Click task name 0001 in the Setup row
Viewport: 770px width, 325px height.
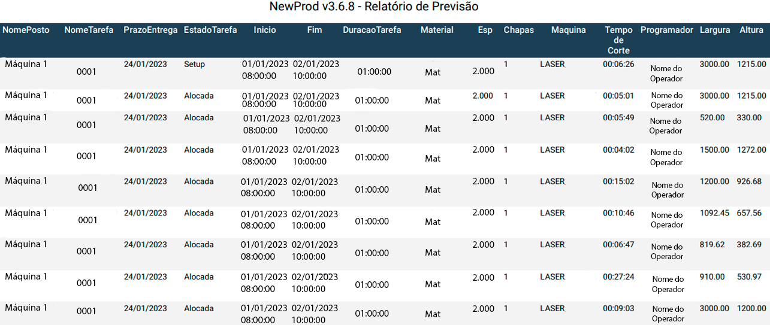coord(86,72)
